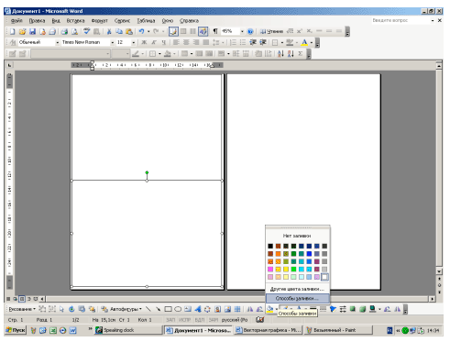This screenshot has width=450, height=342.
Task: Open the style dropdown showing Обычный
Action: [x=57, y=42]
